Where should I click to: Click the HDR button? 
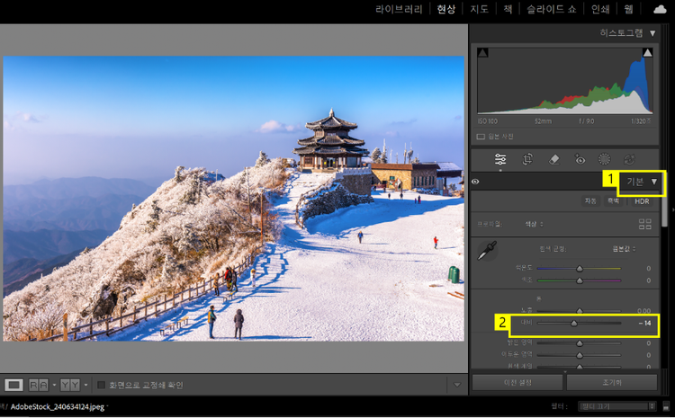tap(642, 200)
